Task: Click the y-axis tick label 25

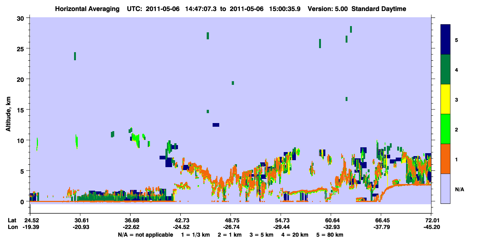Action: pyautogui.click(x=21, y=48)
